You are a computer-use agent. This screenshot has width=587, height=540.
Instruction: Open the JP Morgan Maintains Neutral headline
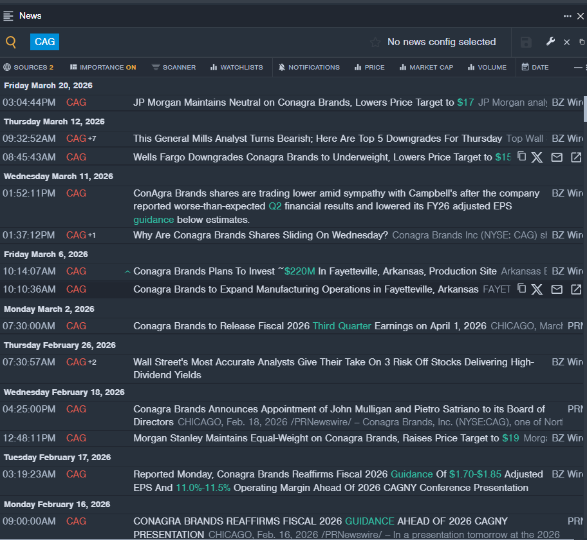(x=293, y=102)
